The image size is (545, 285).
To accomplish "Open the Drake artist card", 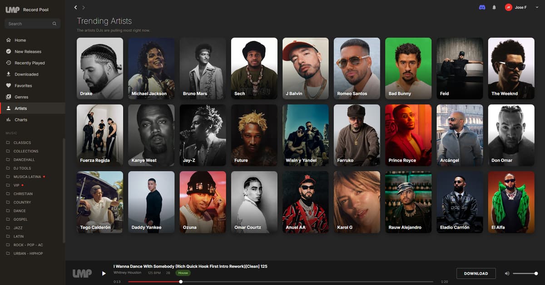I will point(100,69).
